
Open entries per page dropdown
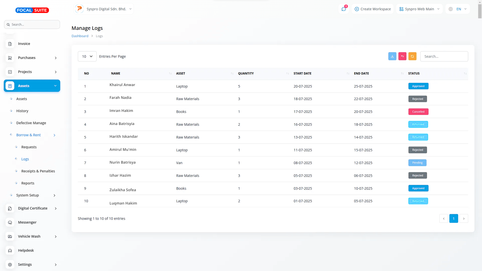pos(87,56)
